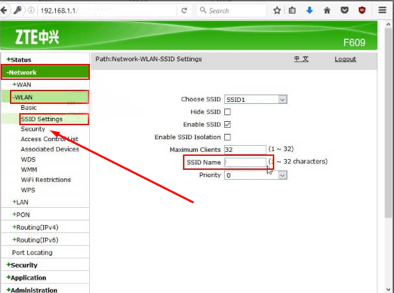Expand the Status menu section
Screen dimensions: 394x293
click(19, 60)
